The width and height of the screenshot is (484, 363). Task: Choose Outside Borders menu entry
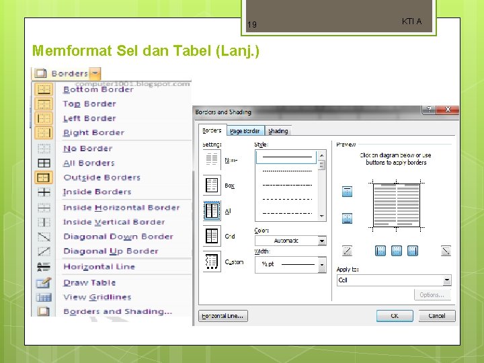pos(102,177)
